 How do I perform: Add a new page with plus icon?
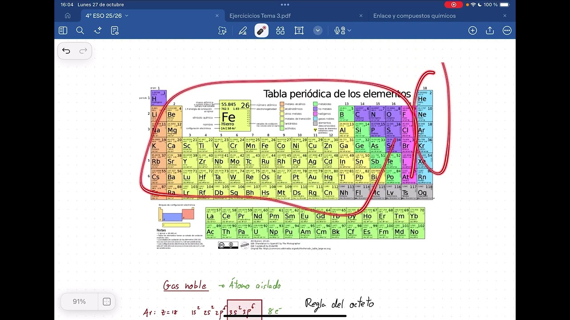click(x=472, y=30)
